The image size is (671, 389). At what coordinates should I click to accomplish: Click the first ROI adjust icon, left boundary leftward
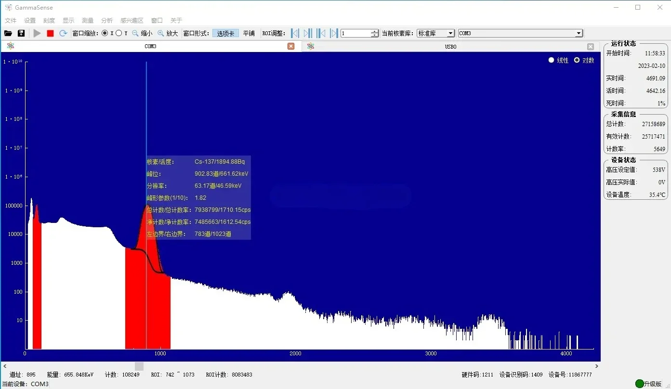pos(295,33)
